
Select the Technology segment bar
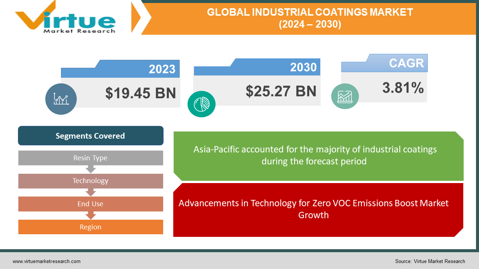pyautogui.click(x=91, y=181)
